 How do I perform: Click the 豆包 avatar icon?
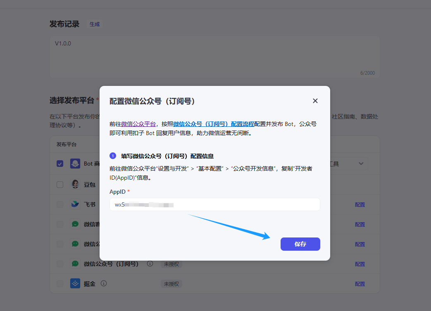(x=75, y=185)
